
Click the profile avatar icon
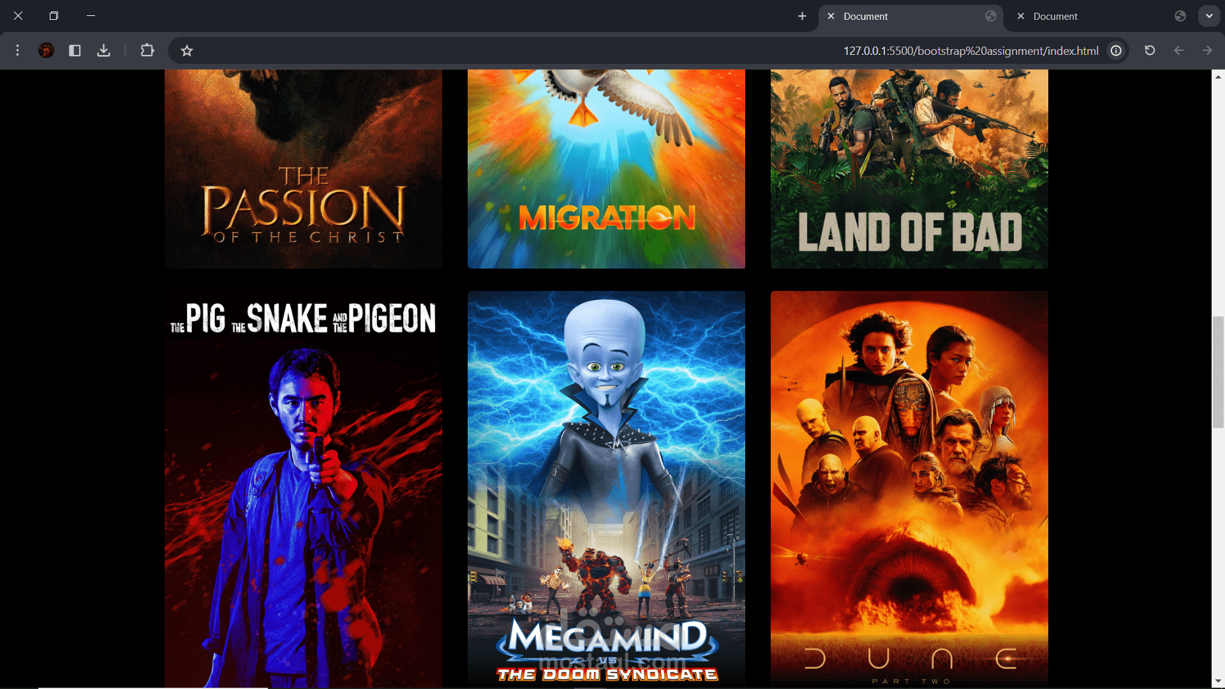click(46, 50)
